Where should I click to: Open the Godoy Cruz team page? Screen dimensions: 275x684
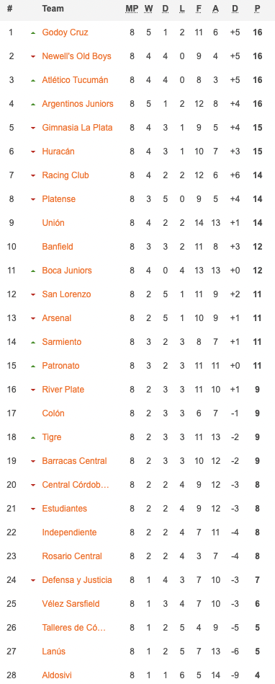[x=66, y=32]
